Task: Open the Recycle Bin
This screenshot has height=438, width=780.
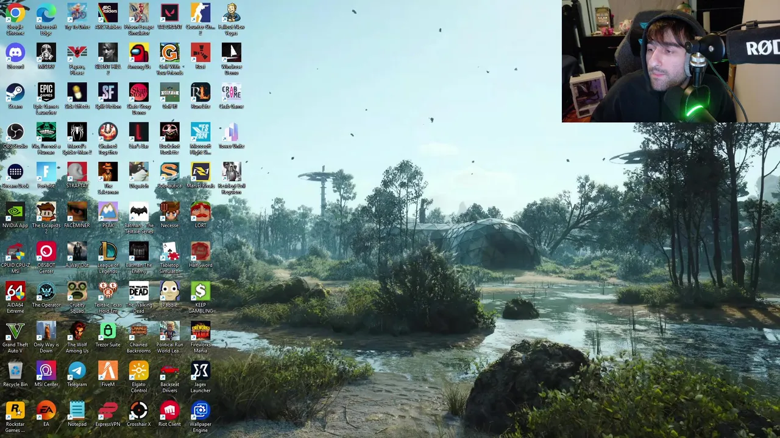Action: tap(15, 370)
